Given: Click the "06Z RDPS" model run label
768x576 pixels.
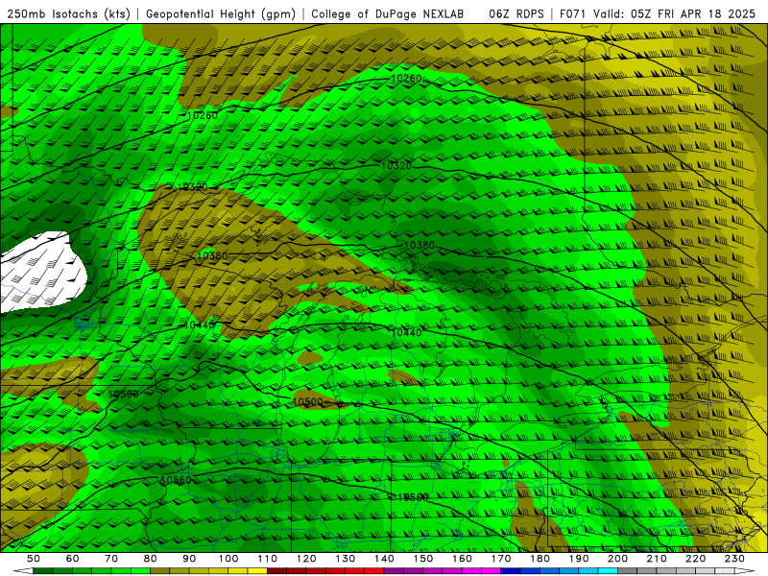Looking at the screenshot, I should point(516,13).
